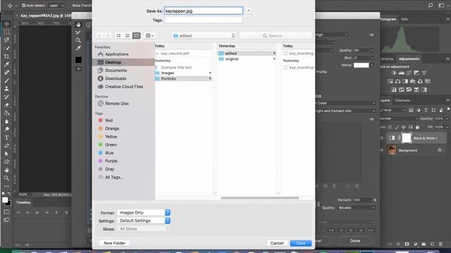Select the Lasso tool
Screen dimensions: 451x253
(6, 40)
